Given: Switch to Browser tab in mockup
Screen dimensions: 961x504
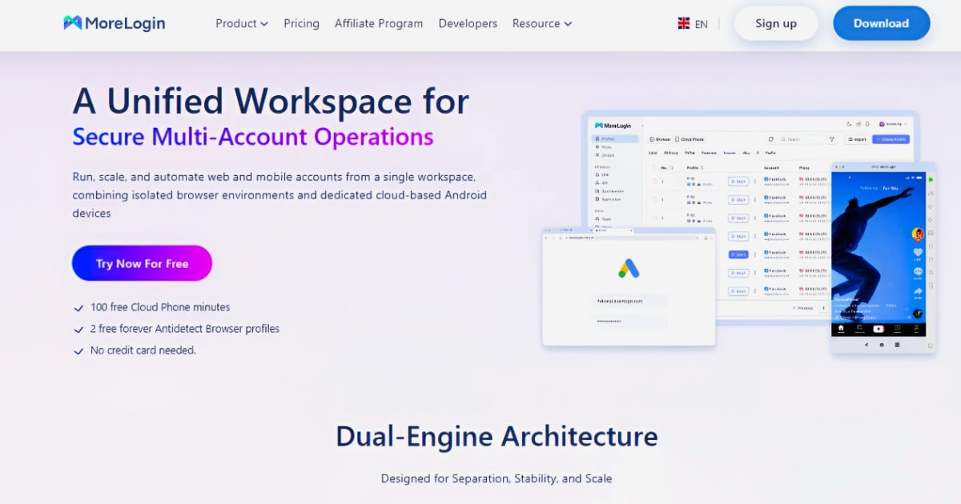Looking at the screenshot, I should tap(660, 139).
